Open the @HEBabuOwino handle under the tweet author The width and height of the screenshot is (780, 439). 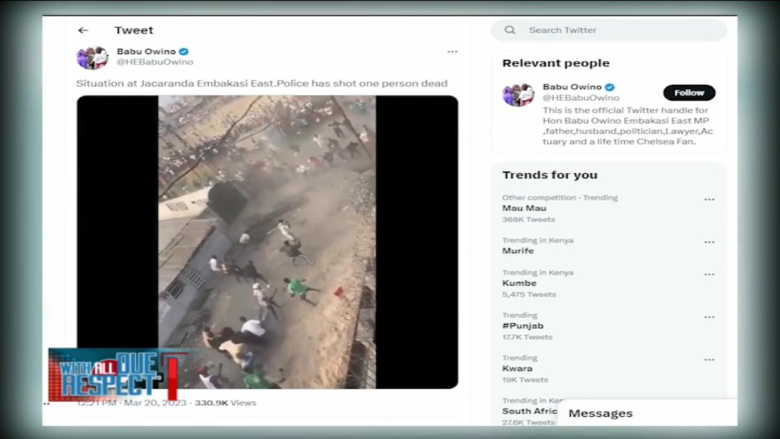(155, 62)
